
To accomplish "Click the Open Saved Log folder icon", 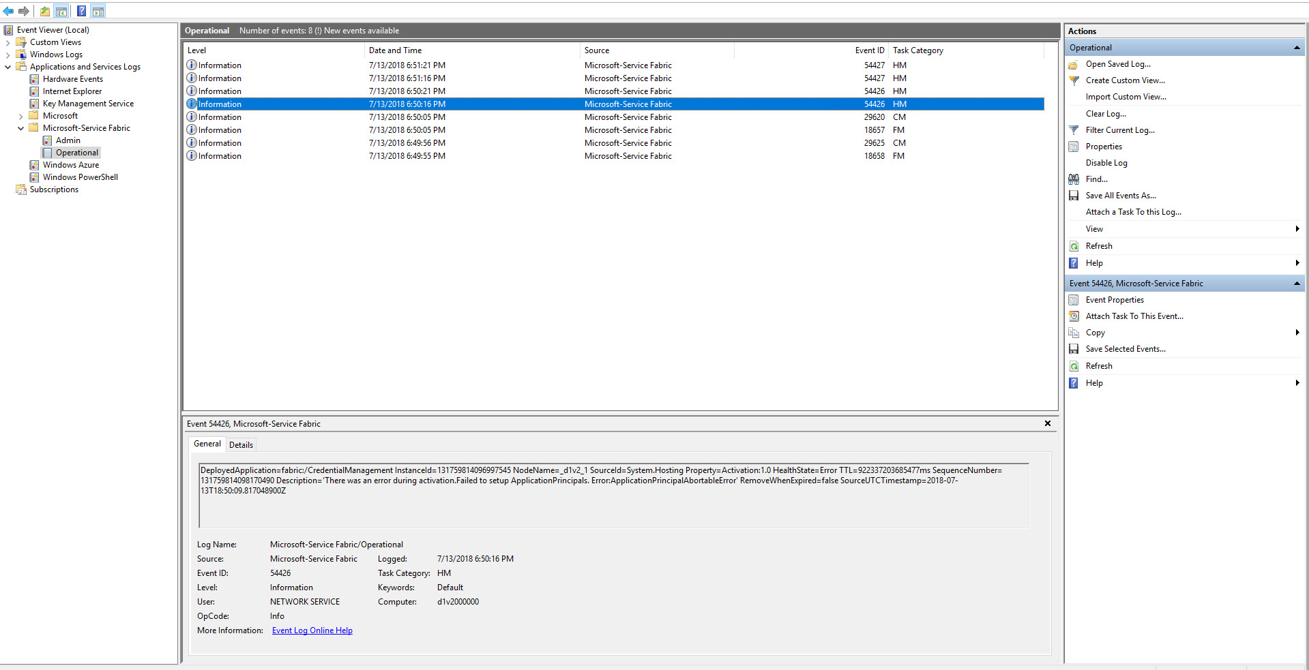I will (x=1074, y=63).
